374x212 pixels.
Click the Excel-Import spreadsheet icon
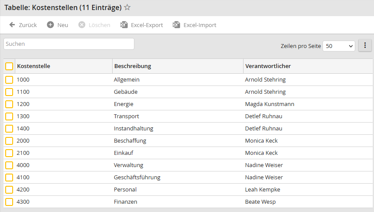point(176,25)
